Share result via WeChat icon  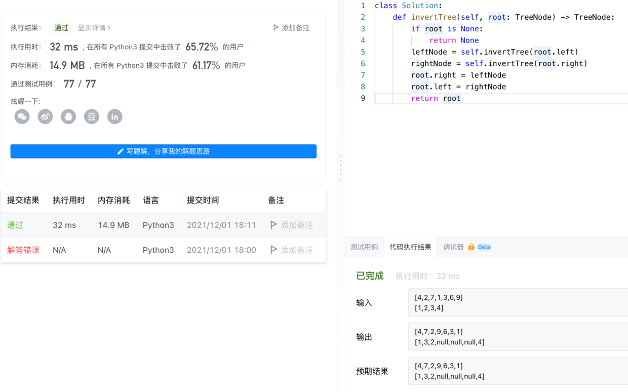[x=22, y=116]
